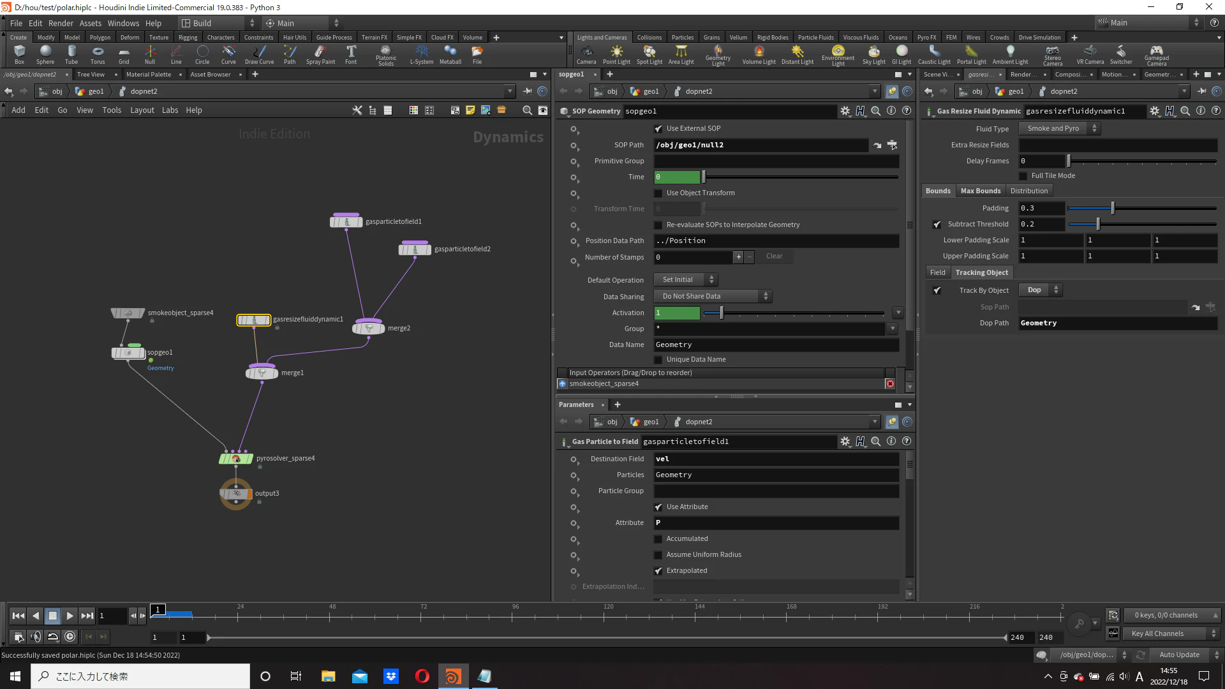Add a Point Light from shelf
The width and height of the screenshot is (1225, 689).
coord(616,55)
